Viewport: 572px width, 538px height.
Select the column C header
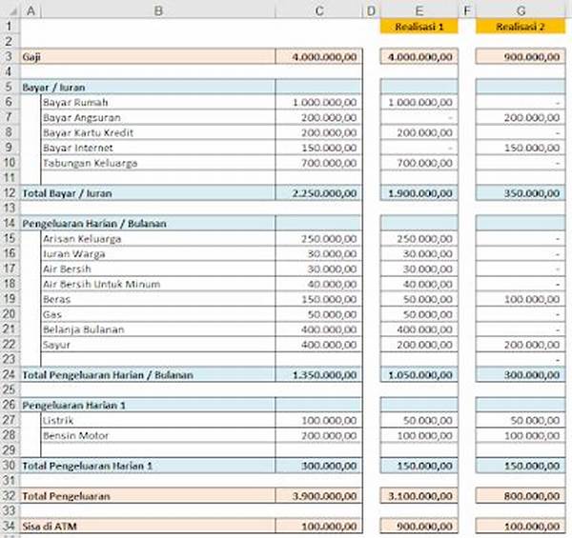click(318, 11)
